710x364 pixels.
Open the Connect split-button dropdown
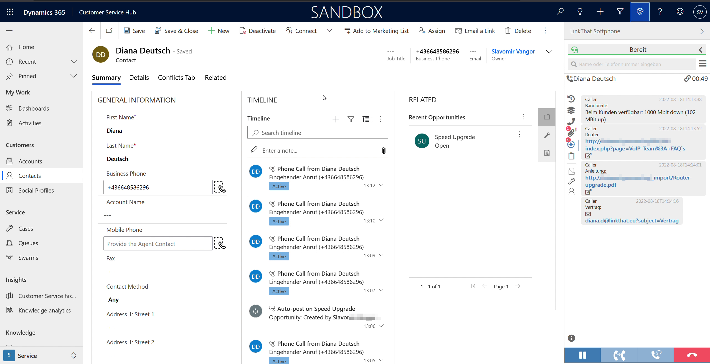329,31
